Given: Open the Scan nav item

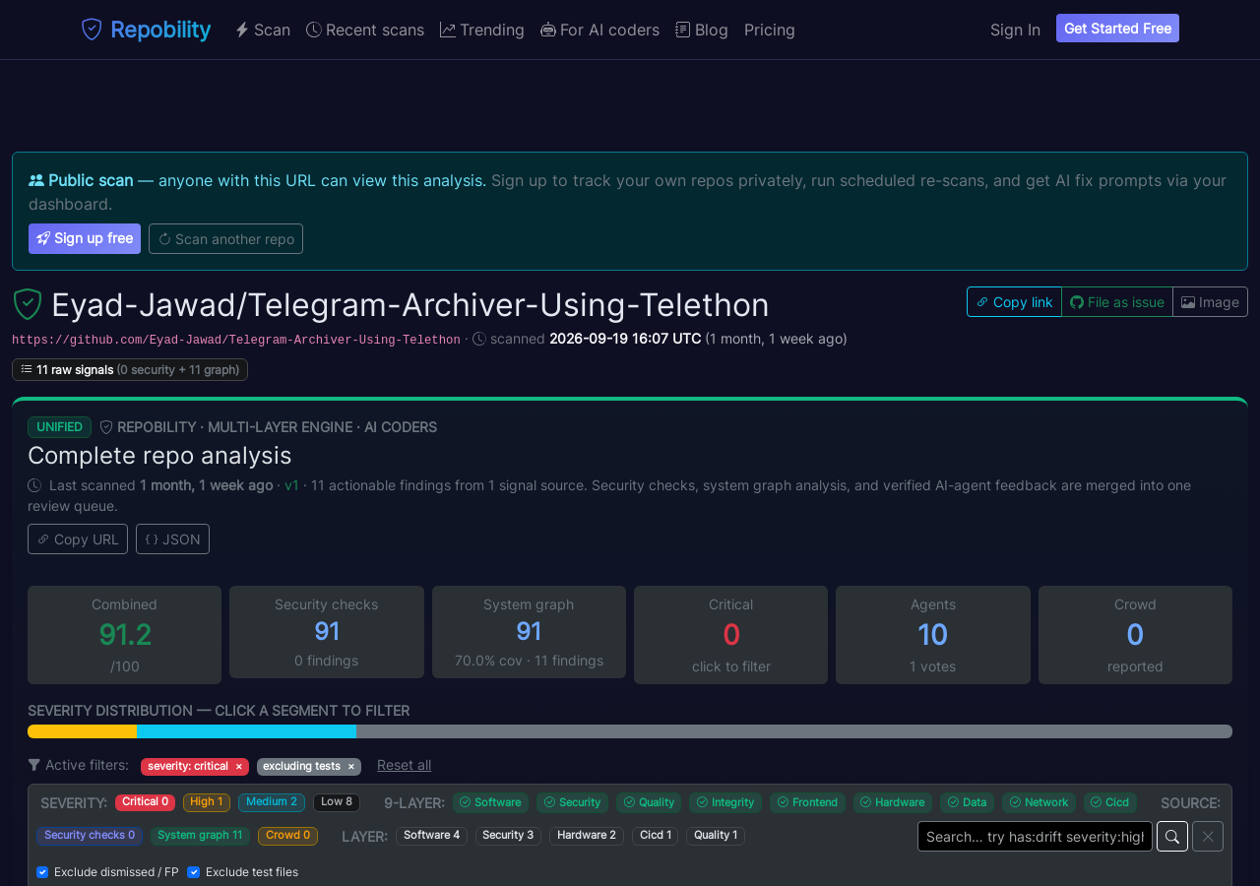Looking at the screenshot, I should [x=263, y=30].
